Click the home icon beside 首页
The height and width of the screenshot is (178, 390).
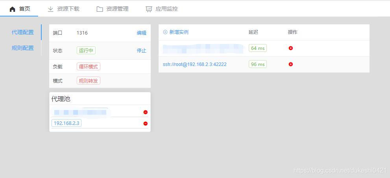pyautogui.click(x=13, y=9)
